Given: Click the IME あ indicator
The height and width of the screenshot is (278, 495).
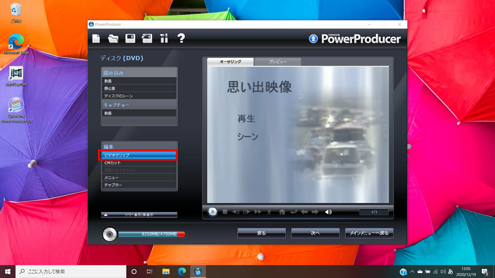Looking at the screenshot, I should click(x=450, y=272).
